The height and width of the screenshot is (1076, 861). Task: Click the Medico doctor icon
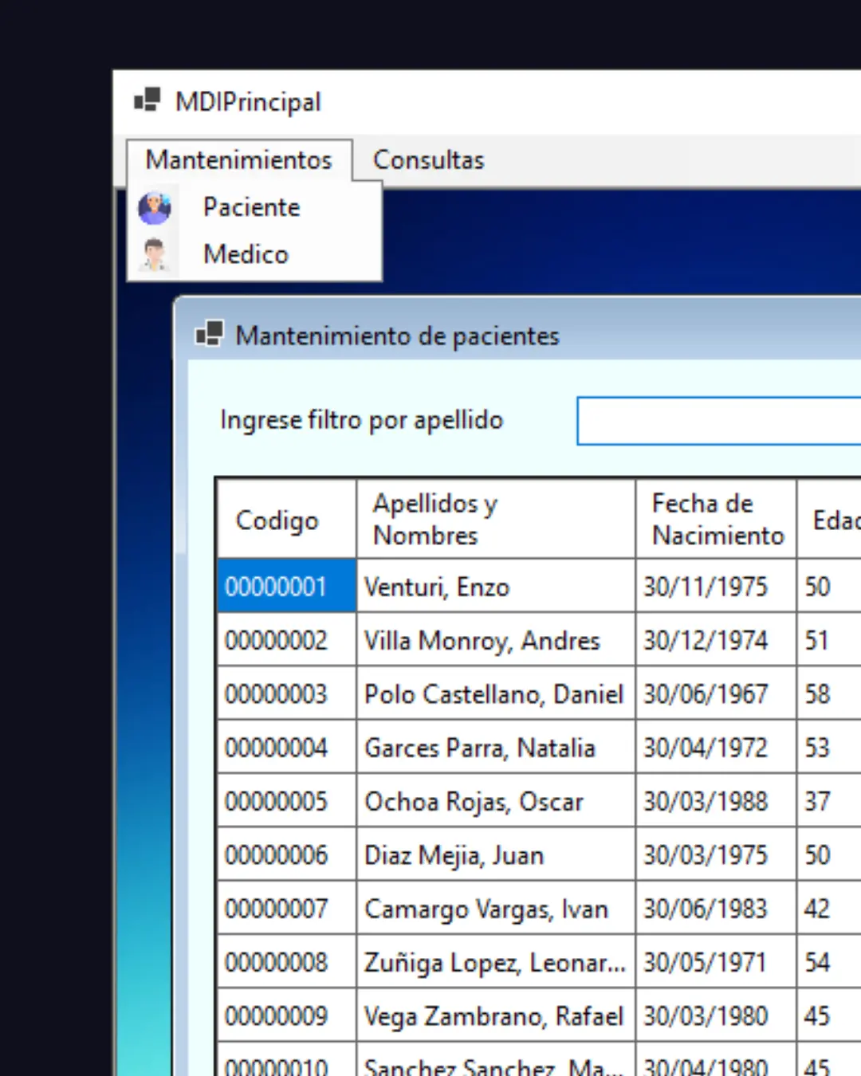click(x=155, y=255)
